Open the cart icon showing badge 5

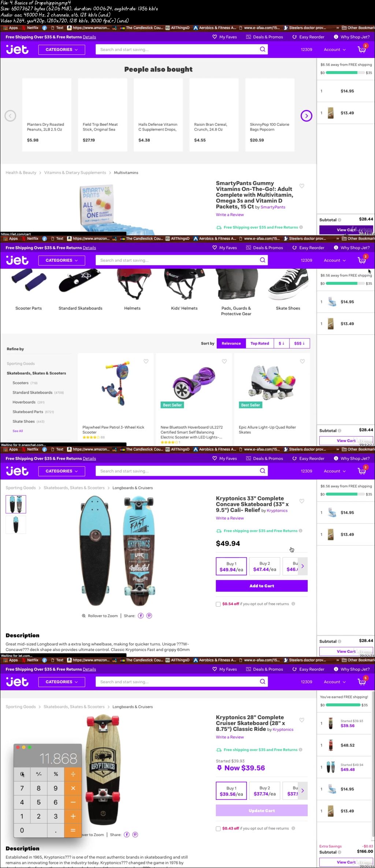pyautogui.click(x=362, y=681)
